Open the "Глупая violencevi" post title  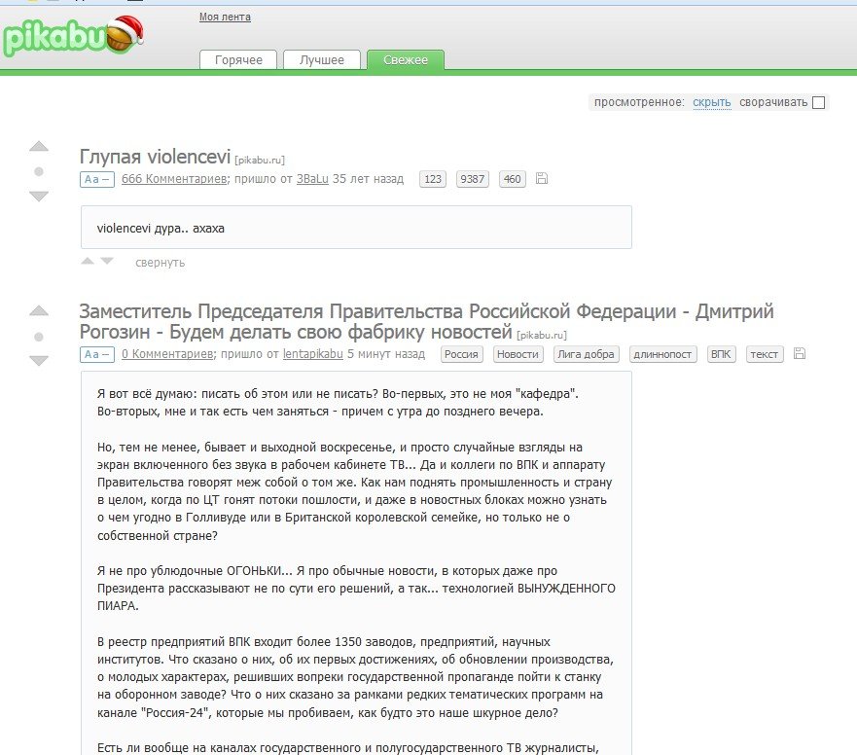pyautogui.click(x=155, y=157)
